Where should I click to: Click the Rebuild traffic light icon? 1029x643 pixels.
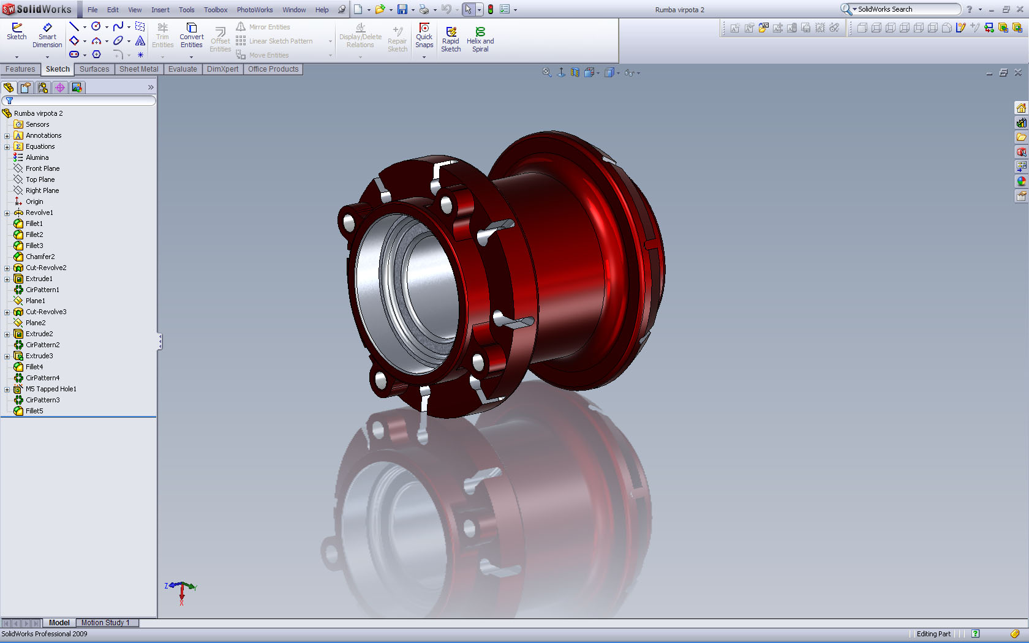491,9
